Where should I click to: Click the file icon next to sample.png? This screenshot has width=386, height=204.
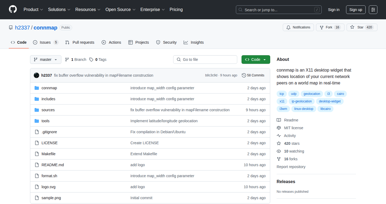click(37, 198)
